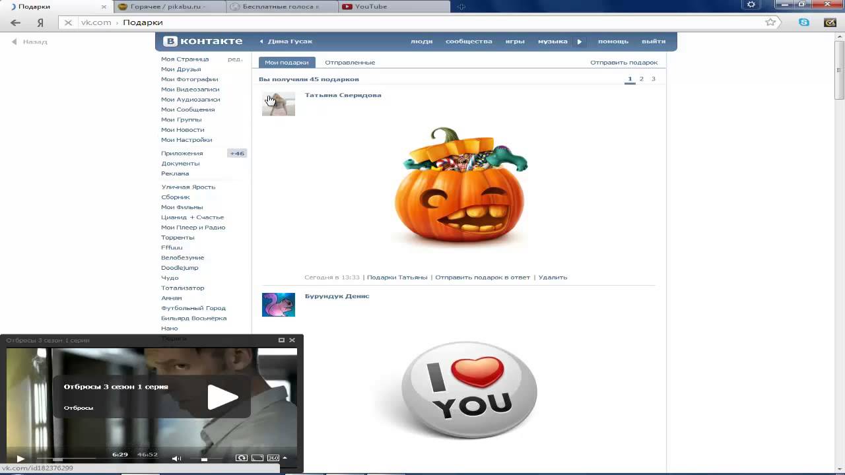This screenshot has width=845, height=475.
Task: Click Подарки Татьяны link
Action: pyautogui.click(x=397, y=278)
